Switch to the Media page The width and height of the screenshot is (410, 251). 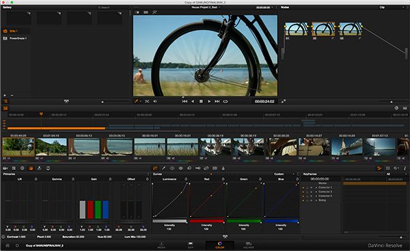[x=161, y=246]
